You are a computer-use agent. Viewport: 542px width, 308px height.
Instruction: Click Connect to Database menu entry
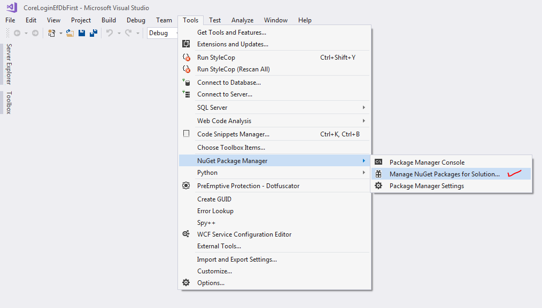pos(229,83)
